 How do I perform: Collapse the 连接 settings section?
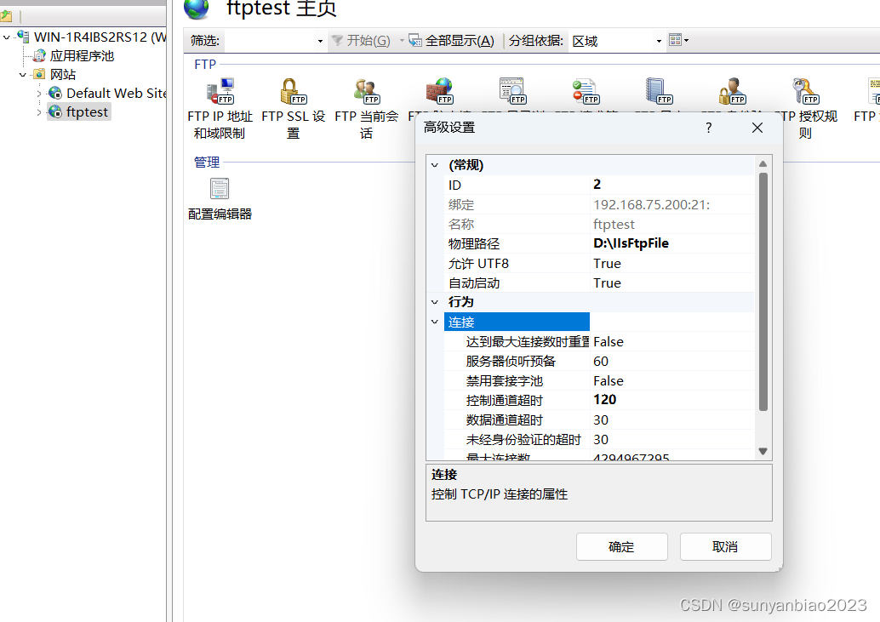[435, 322]
